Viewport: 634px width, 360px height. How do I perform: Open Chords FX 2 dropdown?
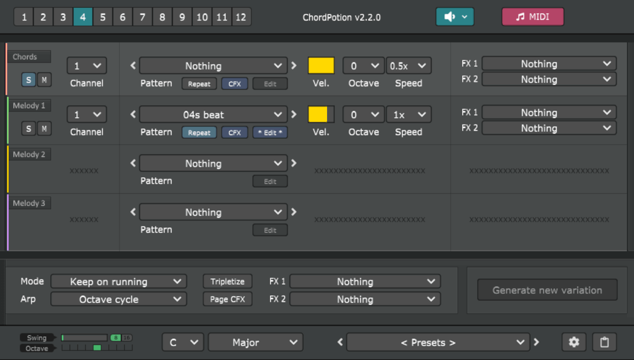(x=549, y=79)
